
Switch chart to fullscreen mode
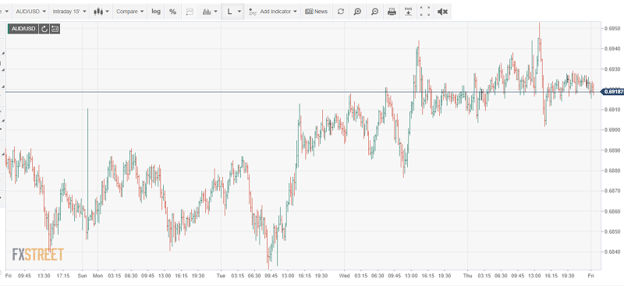425,12
